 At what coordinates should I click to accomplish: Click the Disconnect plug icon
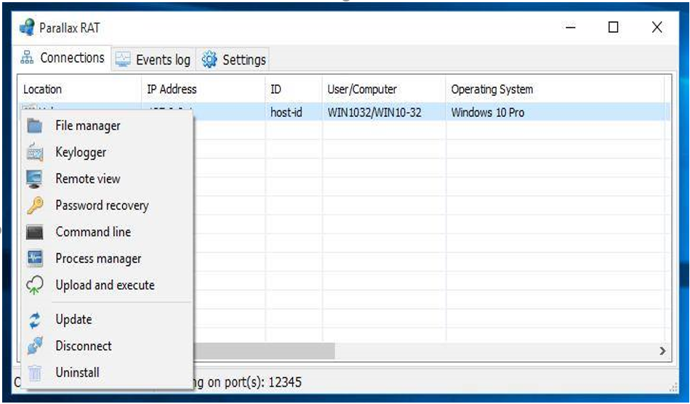35,346
